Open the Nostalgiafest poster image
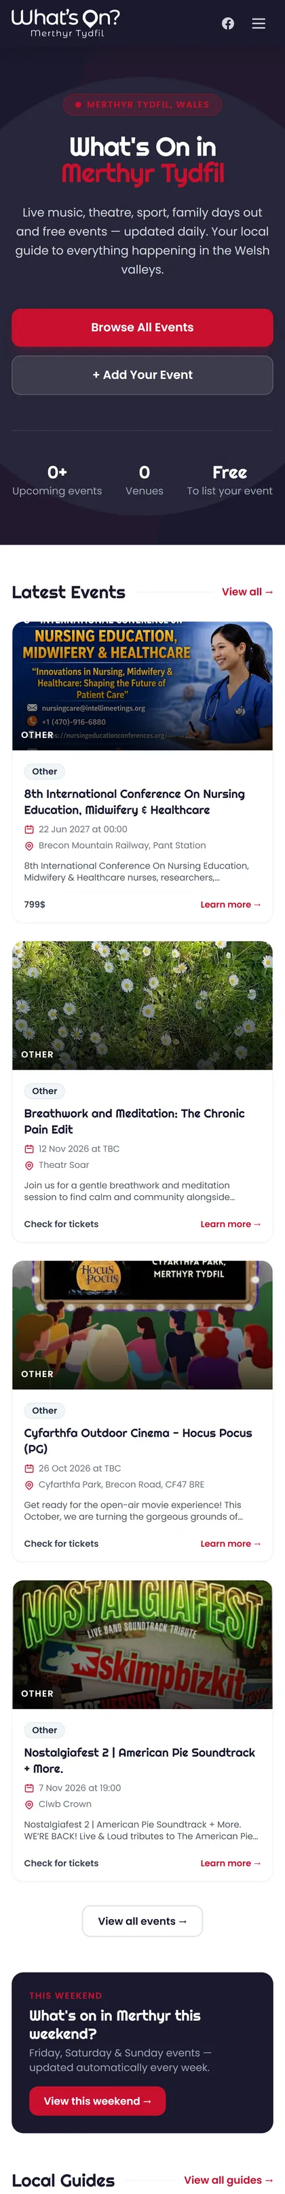 pyautogui.click(x=142, y=1644)
